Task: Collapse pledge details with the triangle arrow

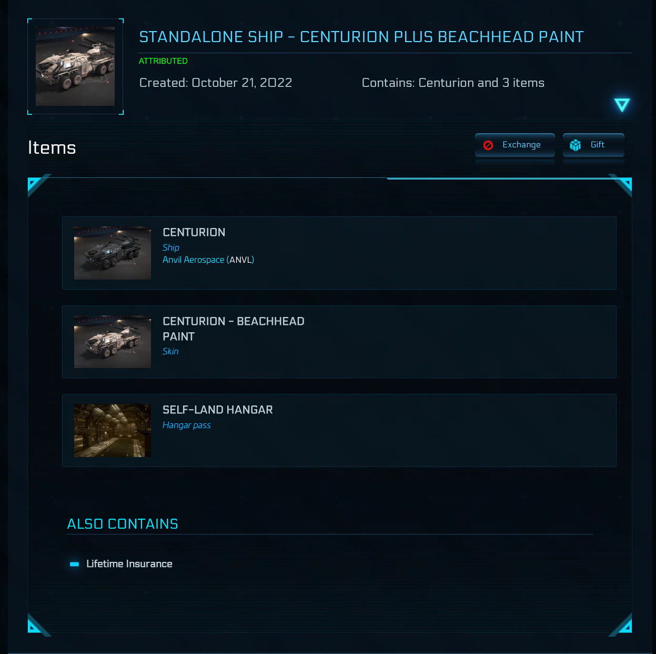Action: pos(622,105)
